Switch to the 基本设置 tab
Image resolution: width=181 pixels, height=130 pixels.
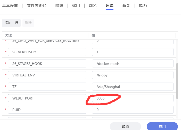(x=10, y=6)
